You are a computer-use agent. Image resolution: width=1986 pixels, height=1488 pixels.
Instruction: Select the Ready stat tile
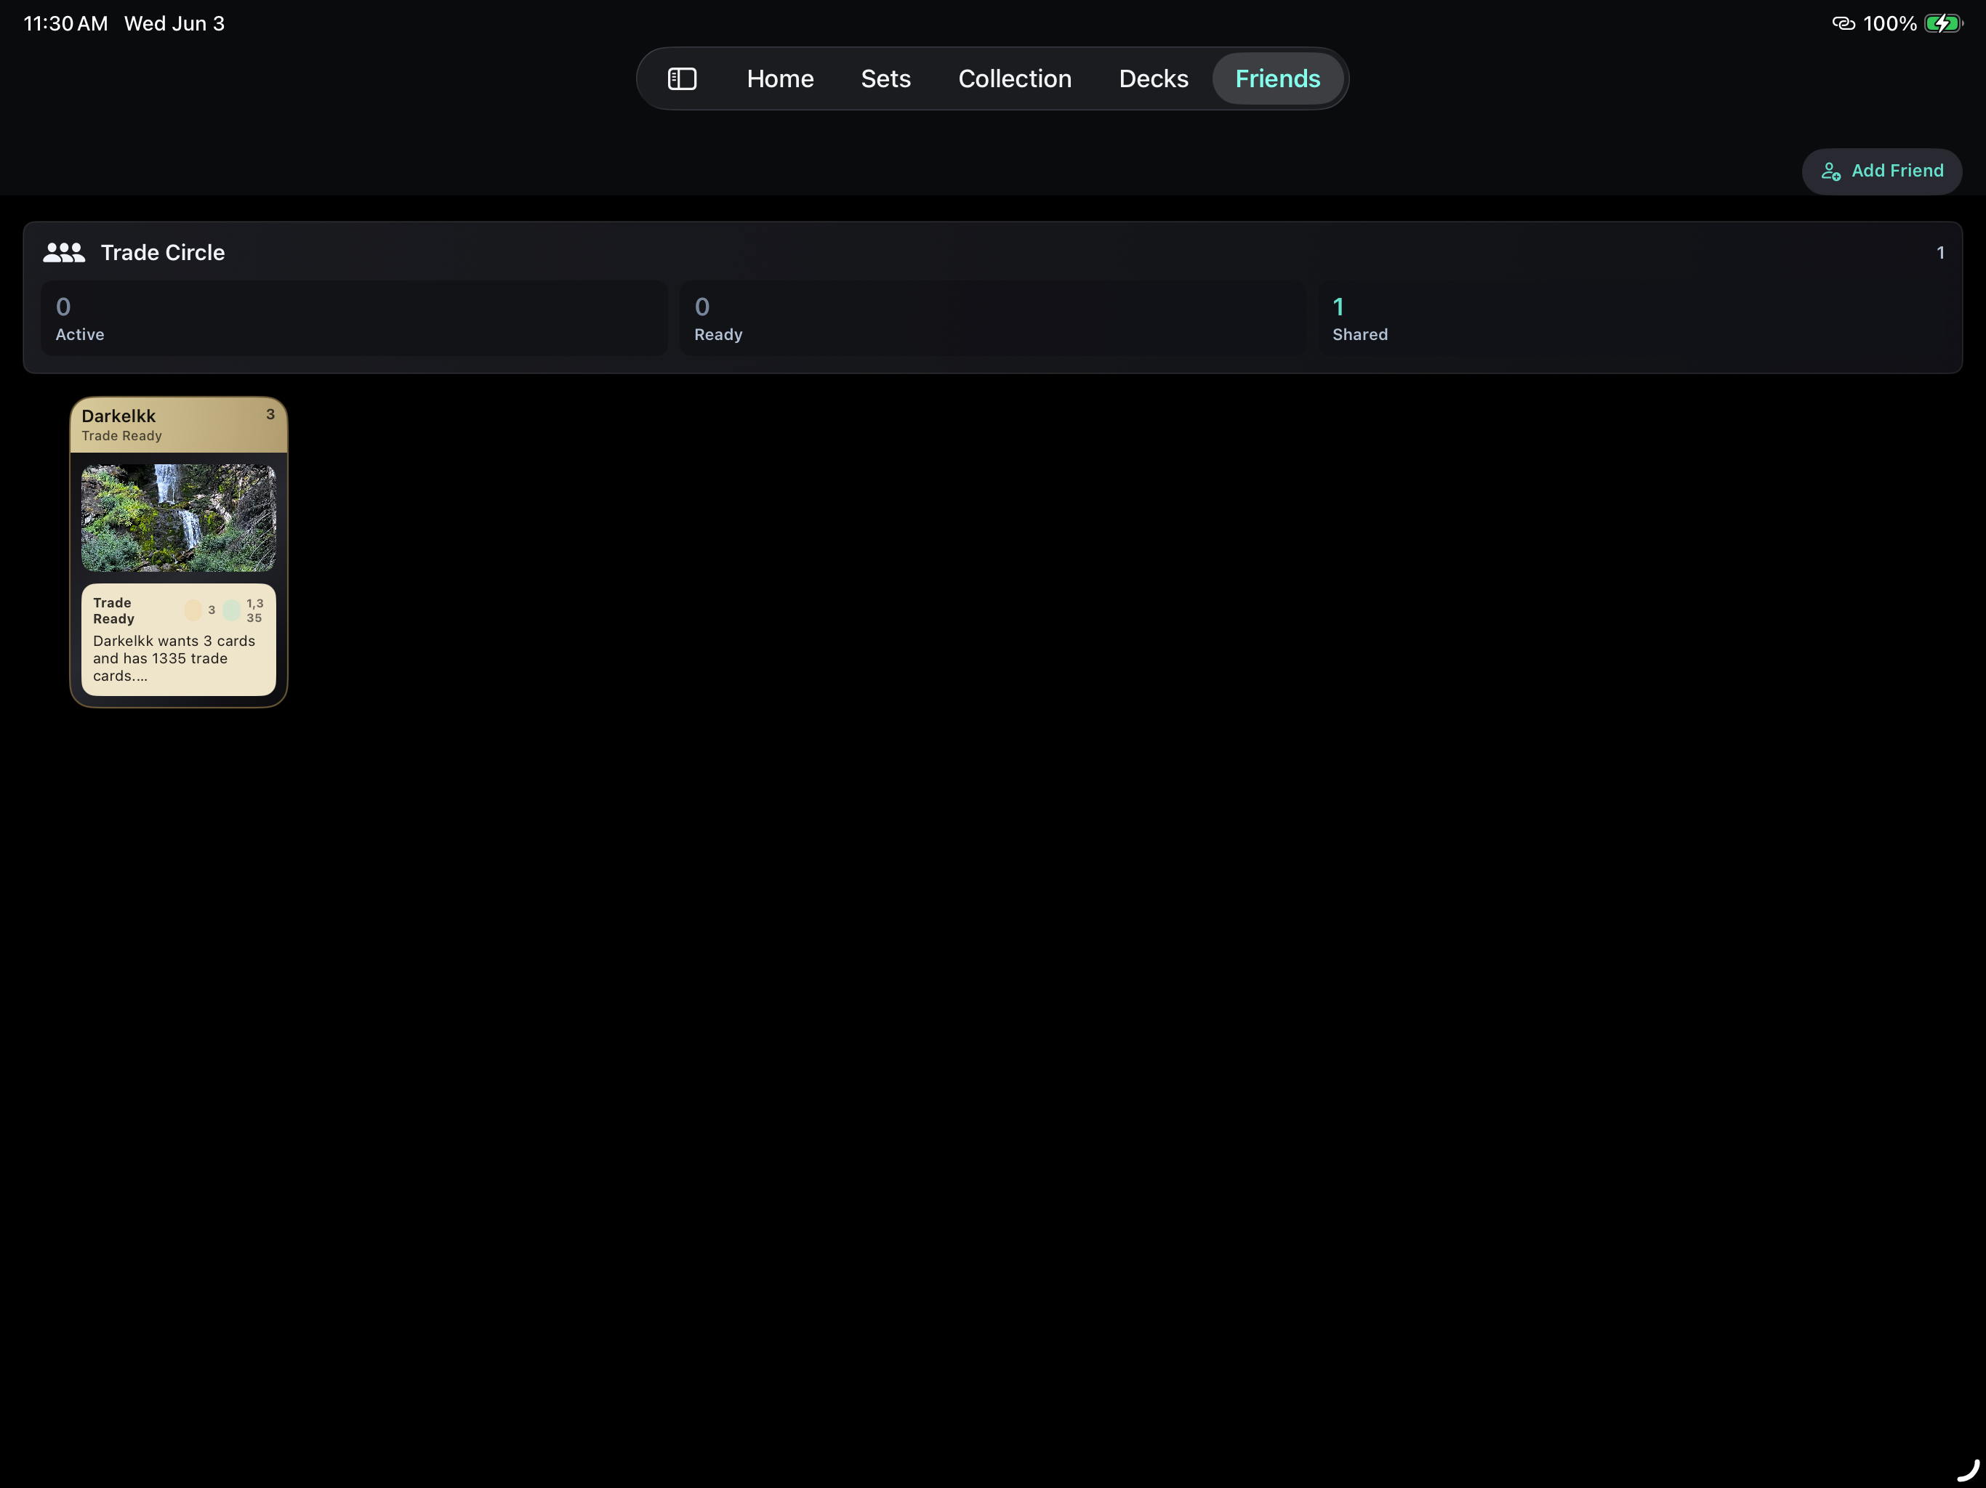992,319
